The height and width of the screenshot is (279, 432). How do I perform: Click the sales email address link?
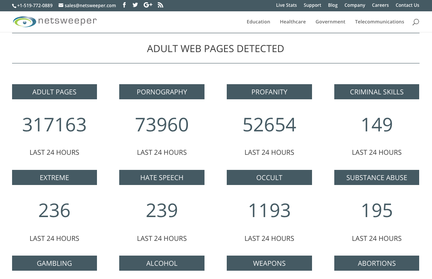[87, 5]
